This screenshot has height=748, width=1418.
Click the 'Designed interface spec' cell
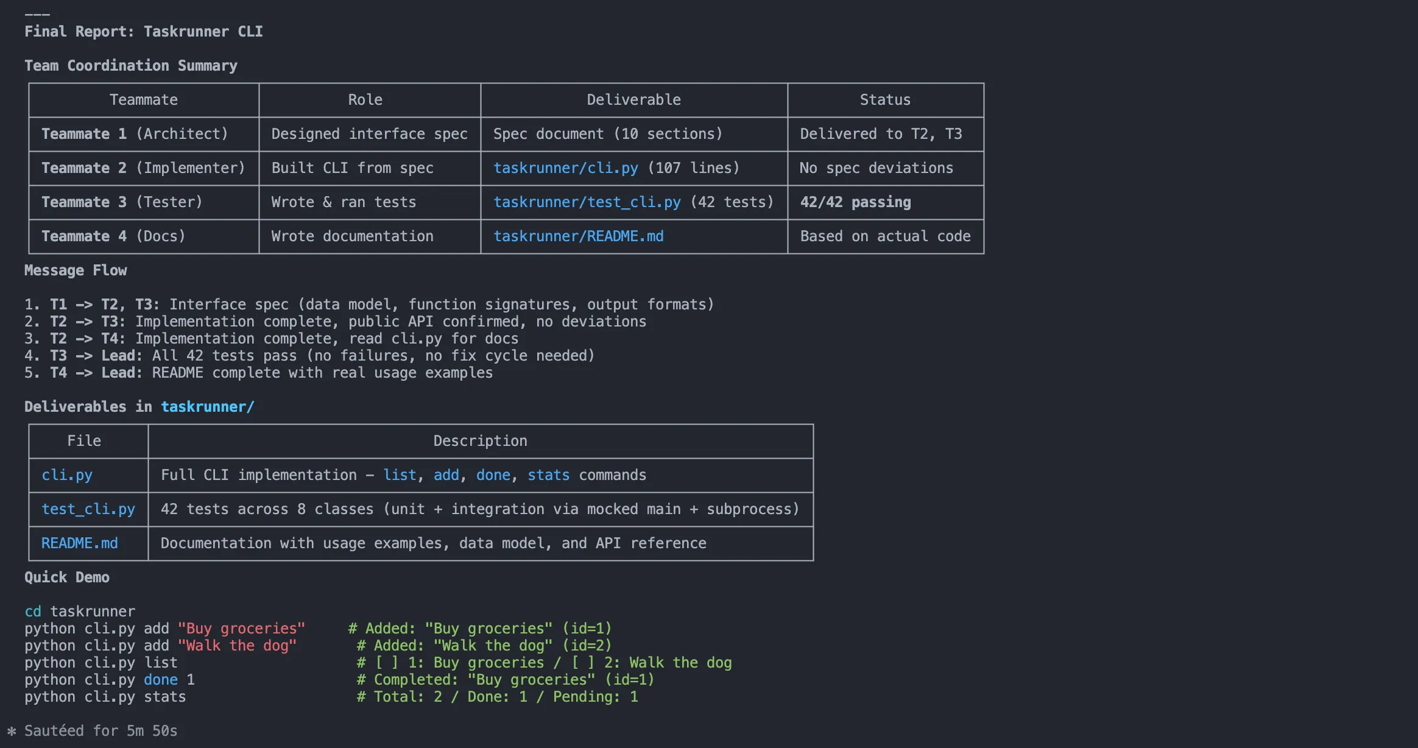(x=370, y=134)
